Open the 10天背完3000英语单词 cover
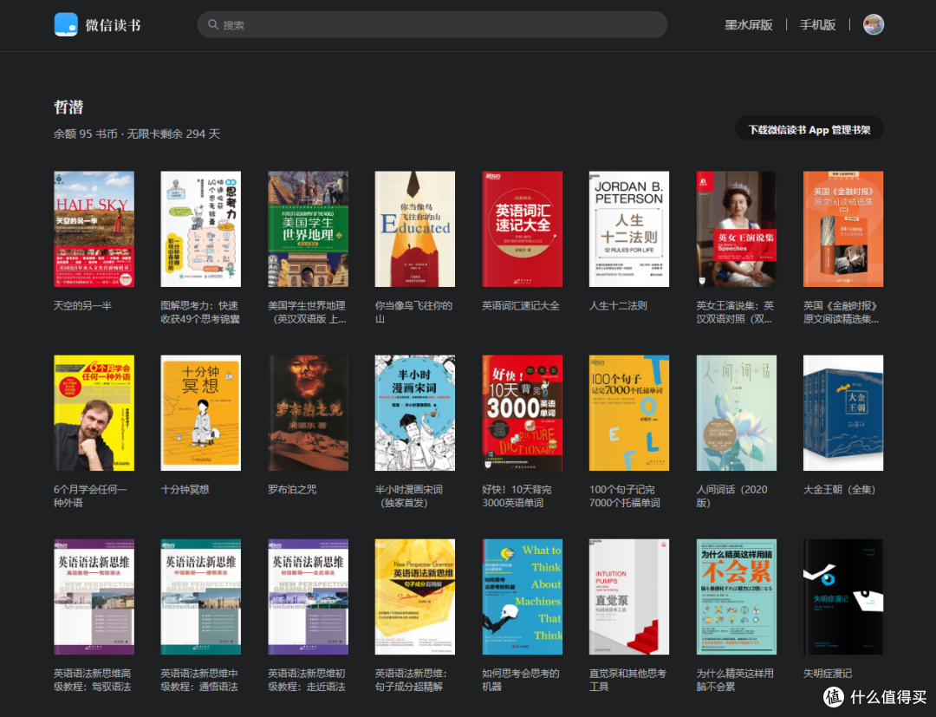The width and height of the screenshot is (936, 717). tap(522, 414)
